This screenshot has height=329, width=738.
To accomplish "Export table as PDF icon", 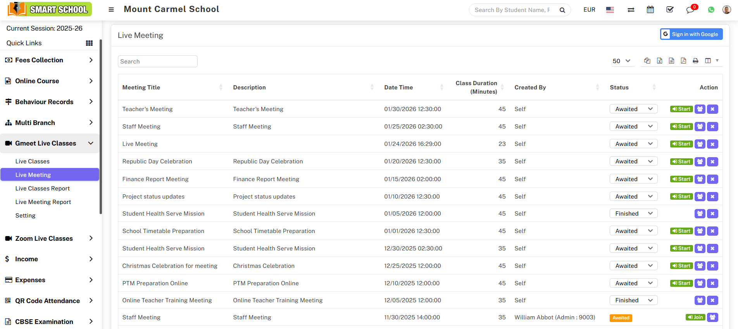I will pos(683,61).
